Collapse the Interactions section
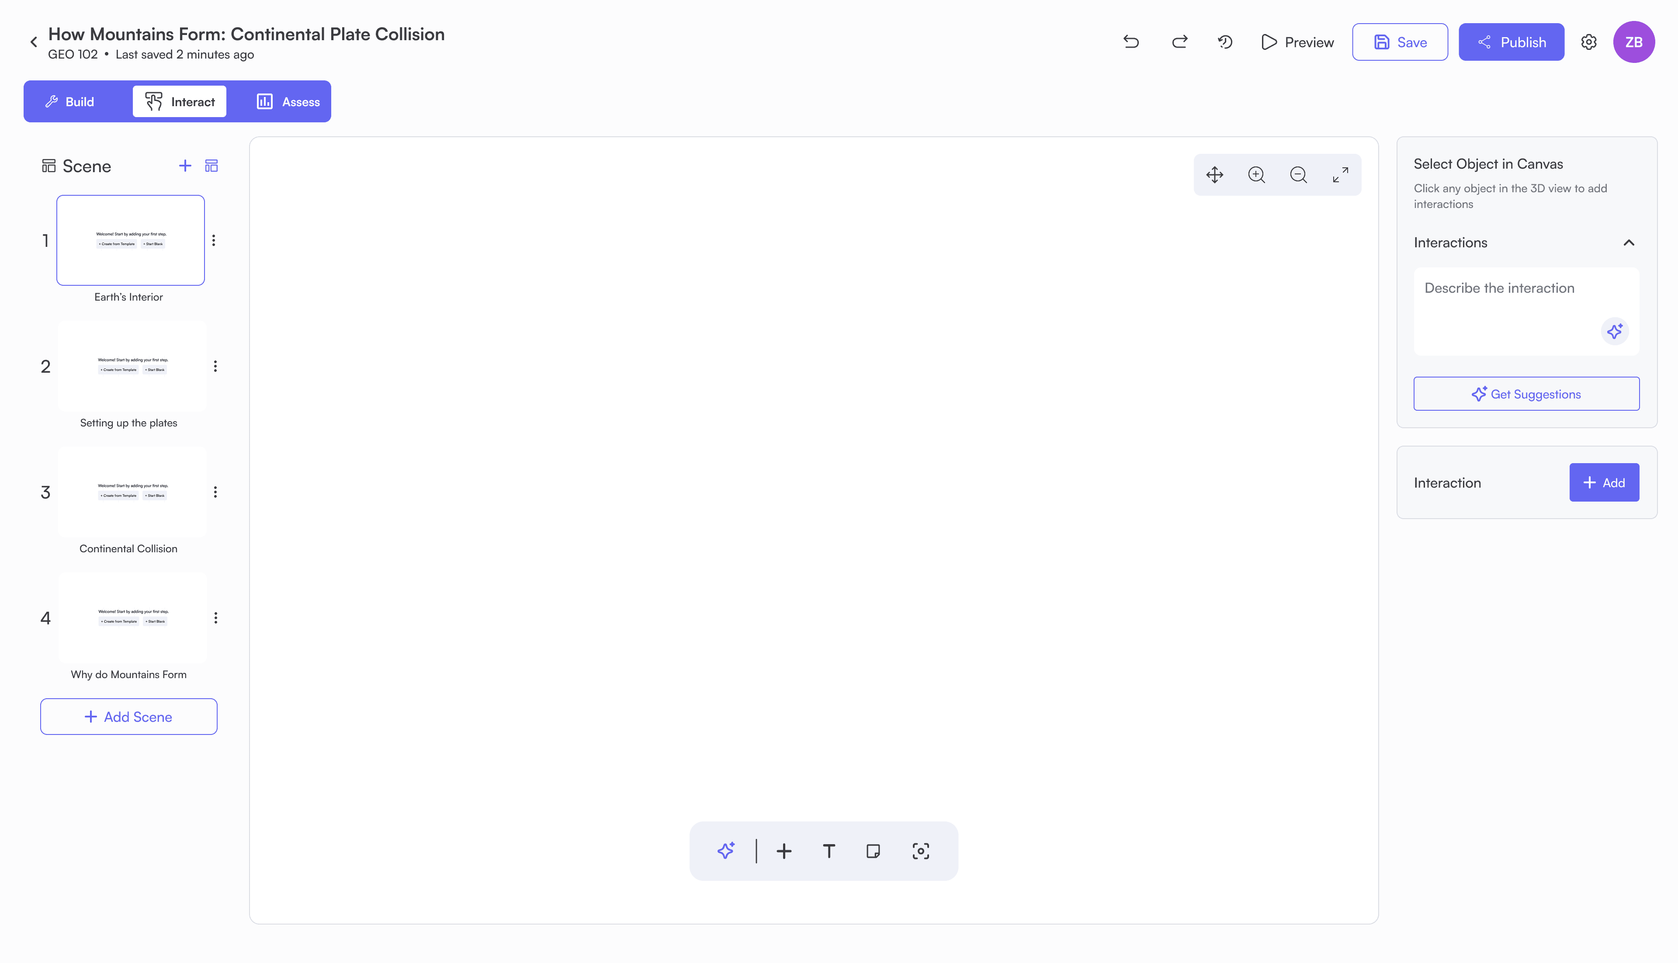Image resolution: width=1678 pixels, height=963 pixels. click(1628, 243)
